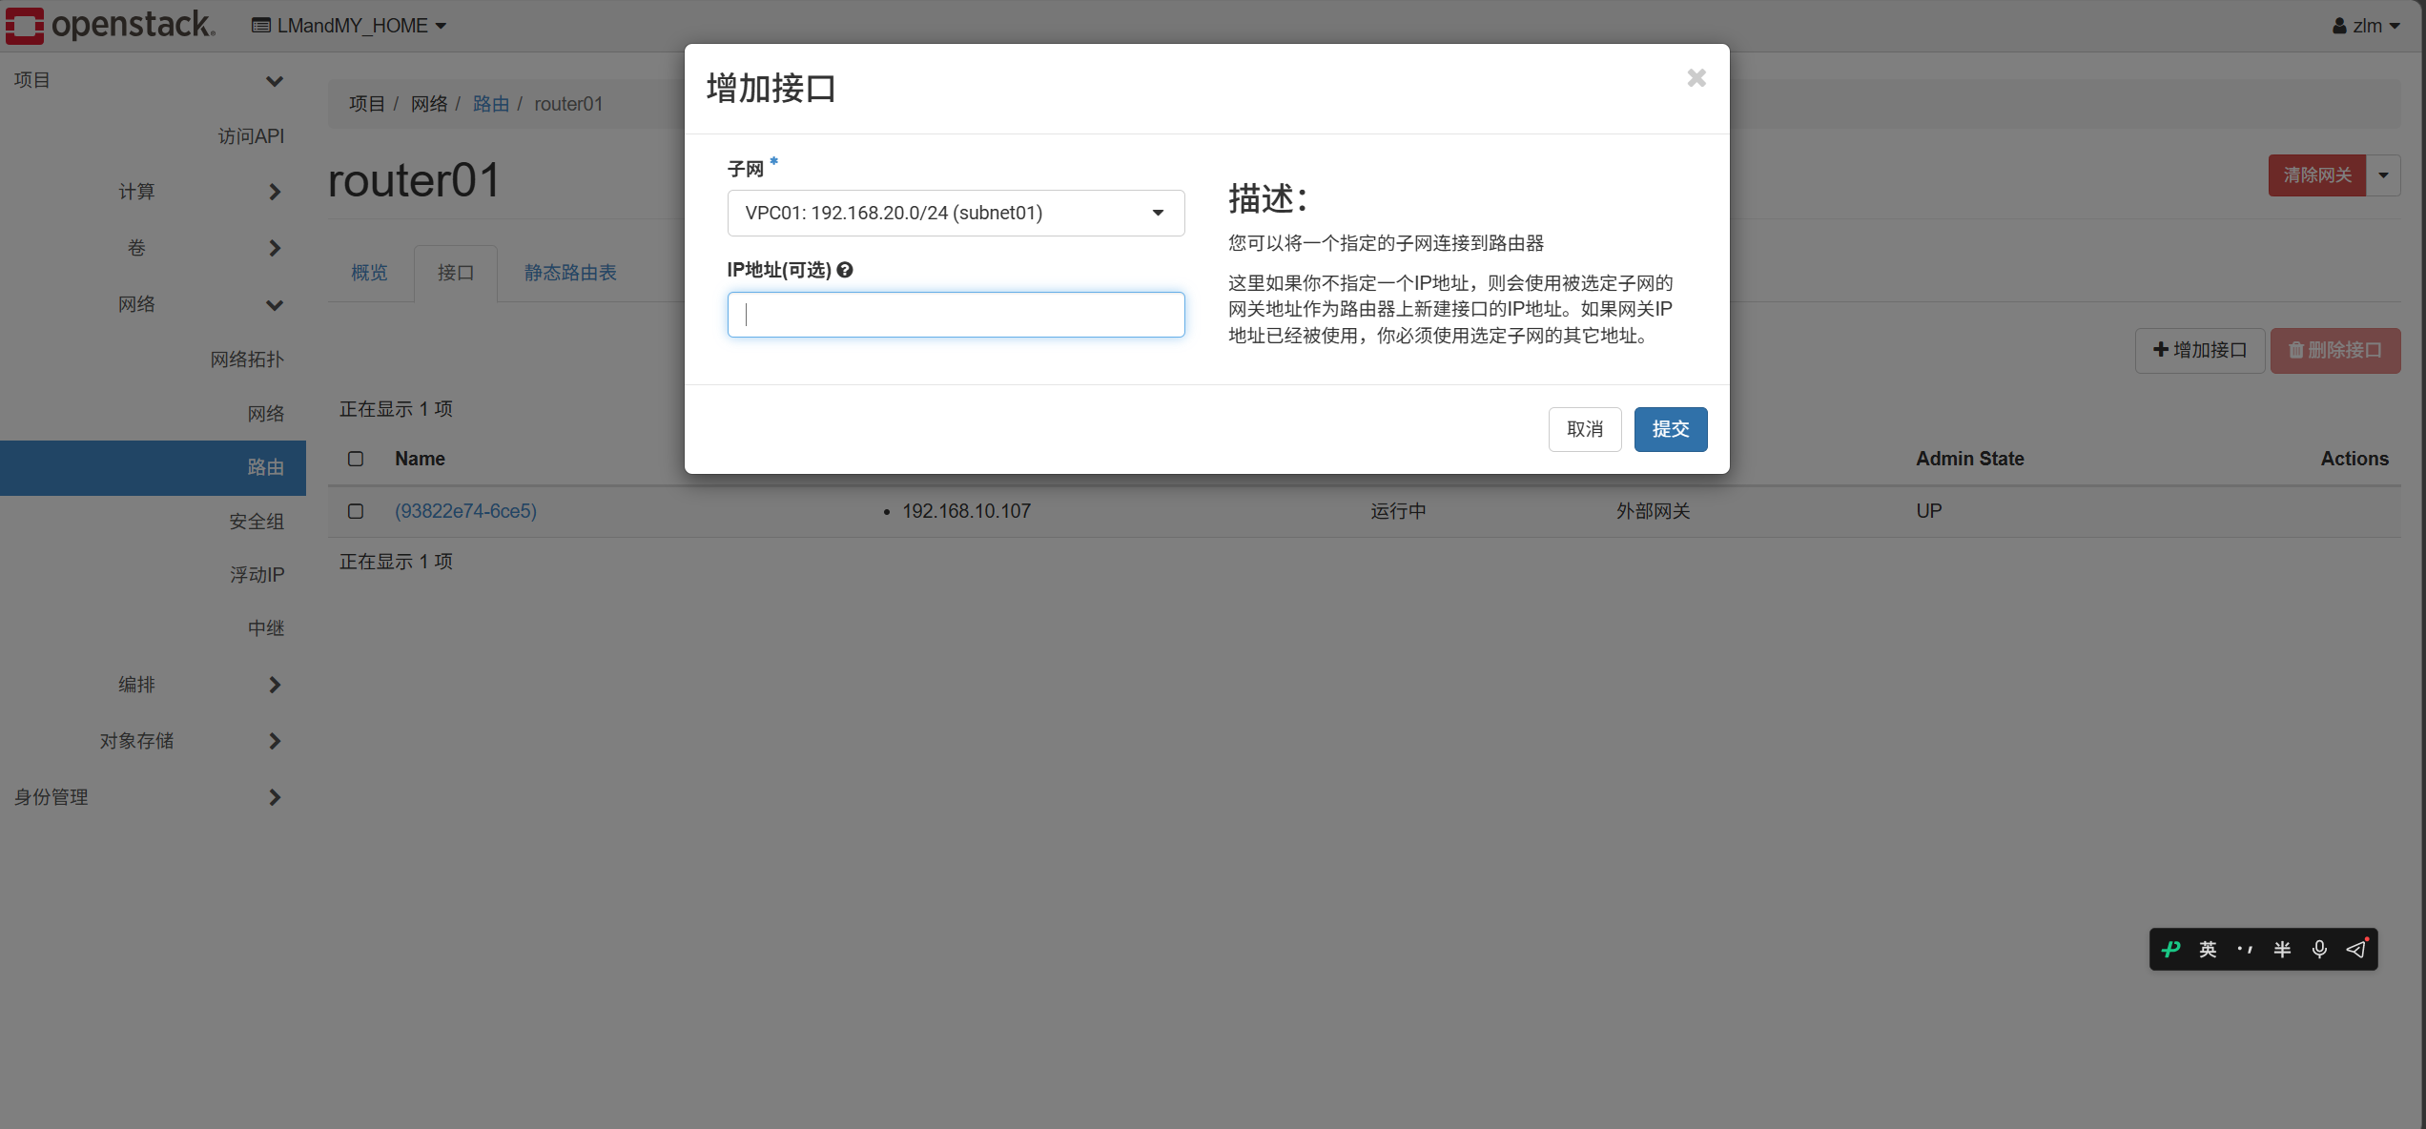
Task: Focus the IP地址 input field
Action: point(956,315)
